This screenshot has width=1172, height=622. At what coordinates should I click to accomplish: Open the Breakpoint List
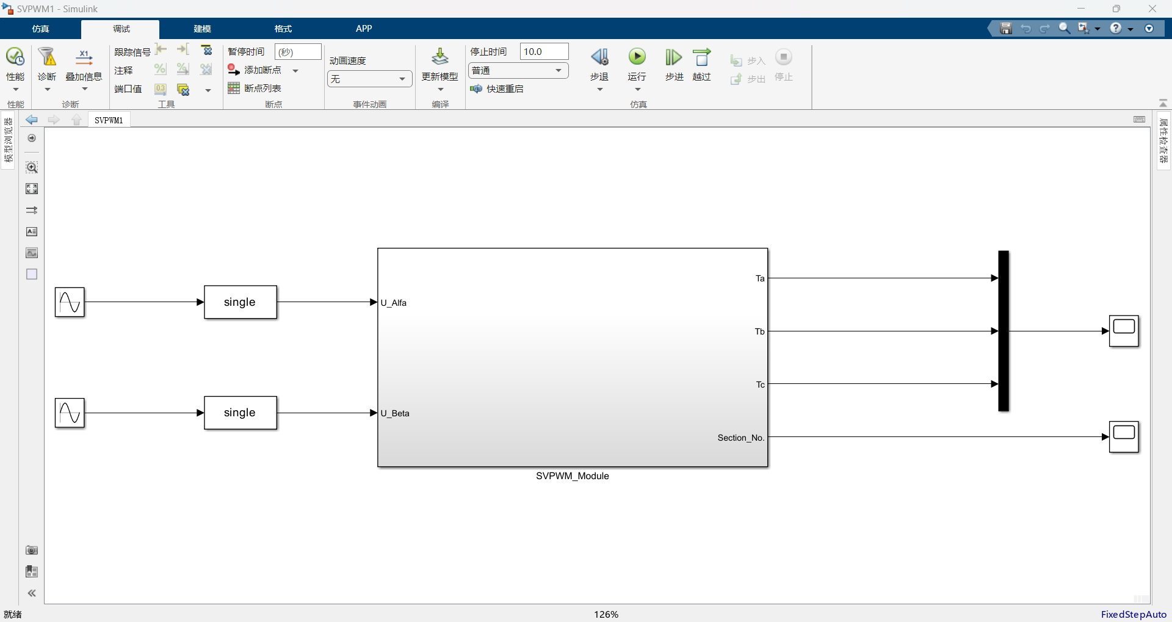[x=255, y=89]
